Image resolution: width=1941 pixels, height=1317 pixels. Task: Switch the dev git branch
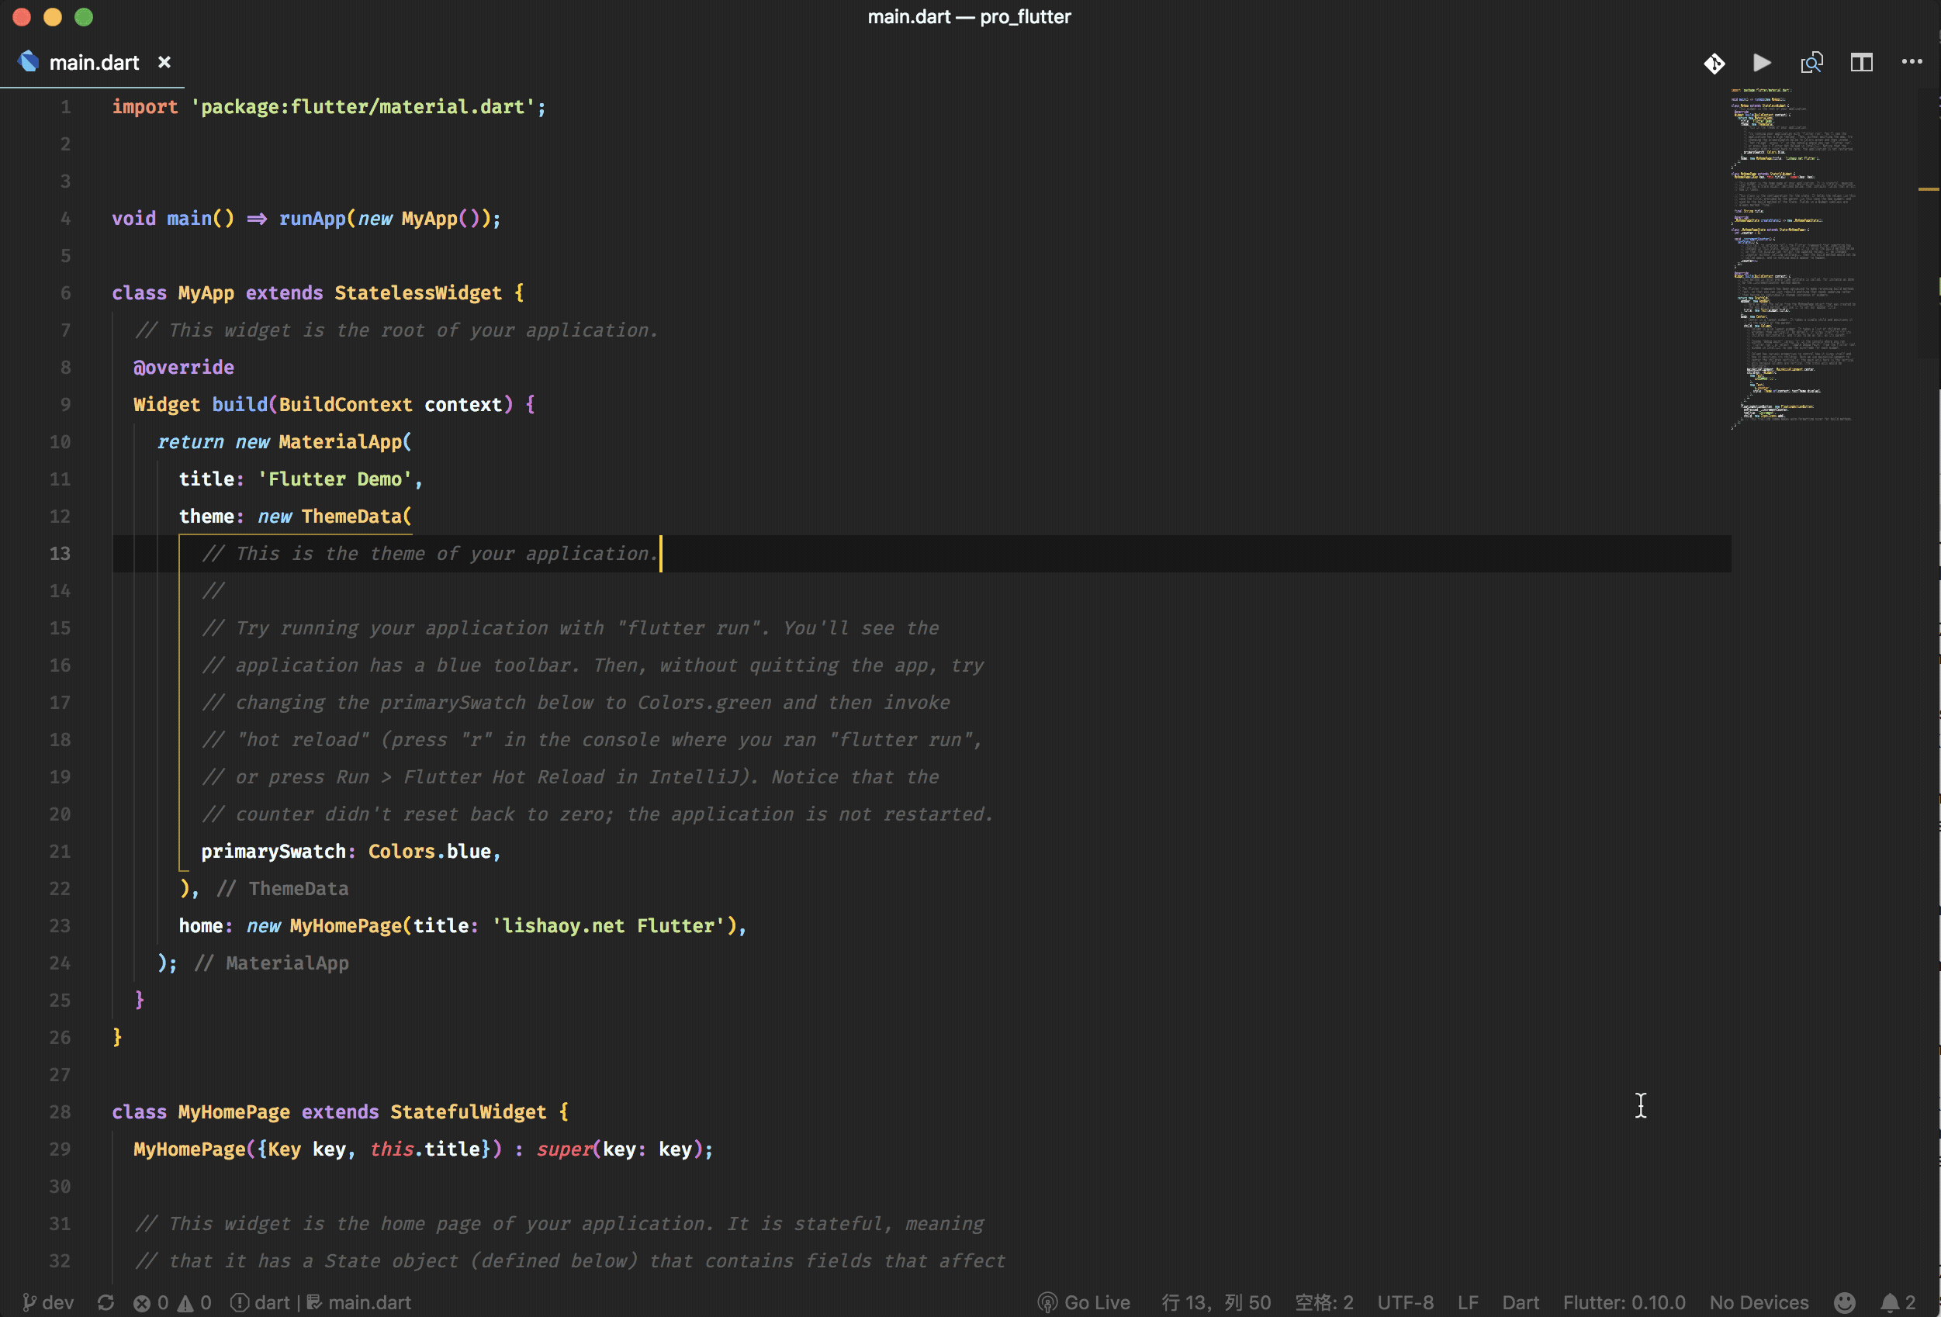[48, 1302]
